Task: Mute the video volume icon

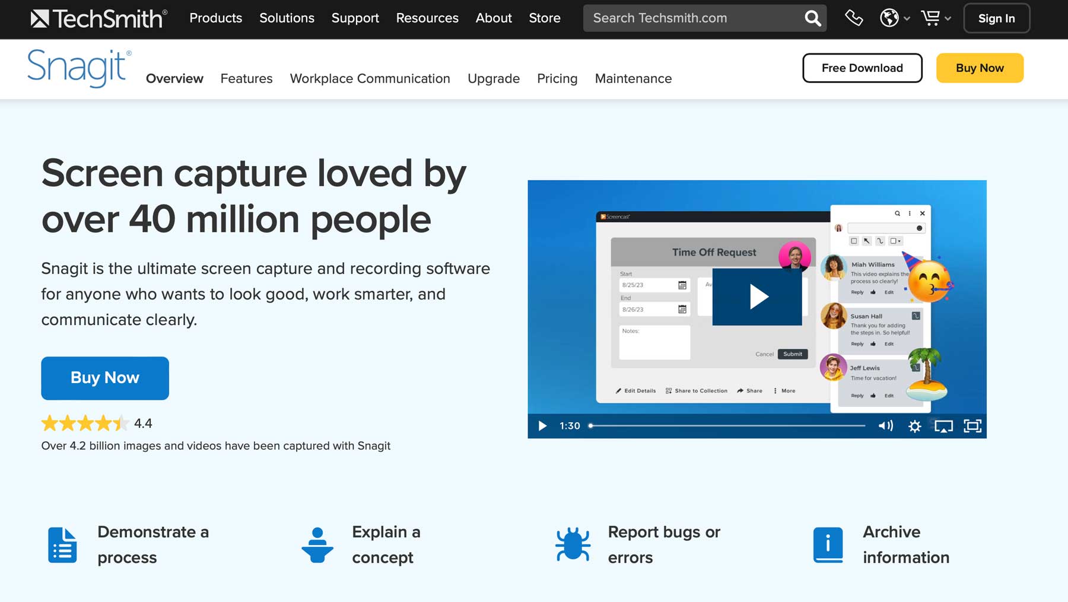Action: 885,426
